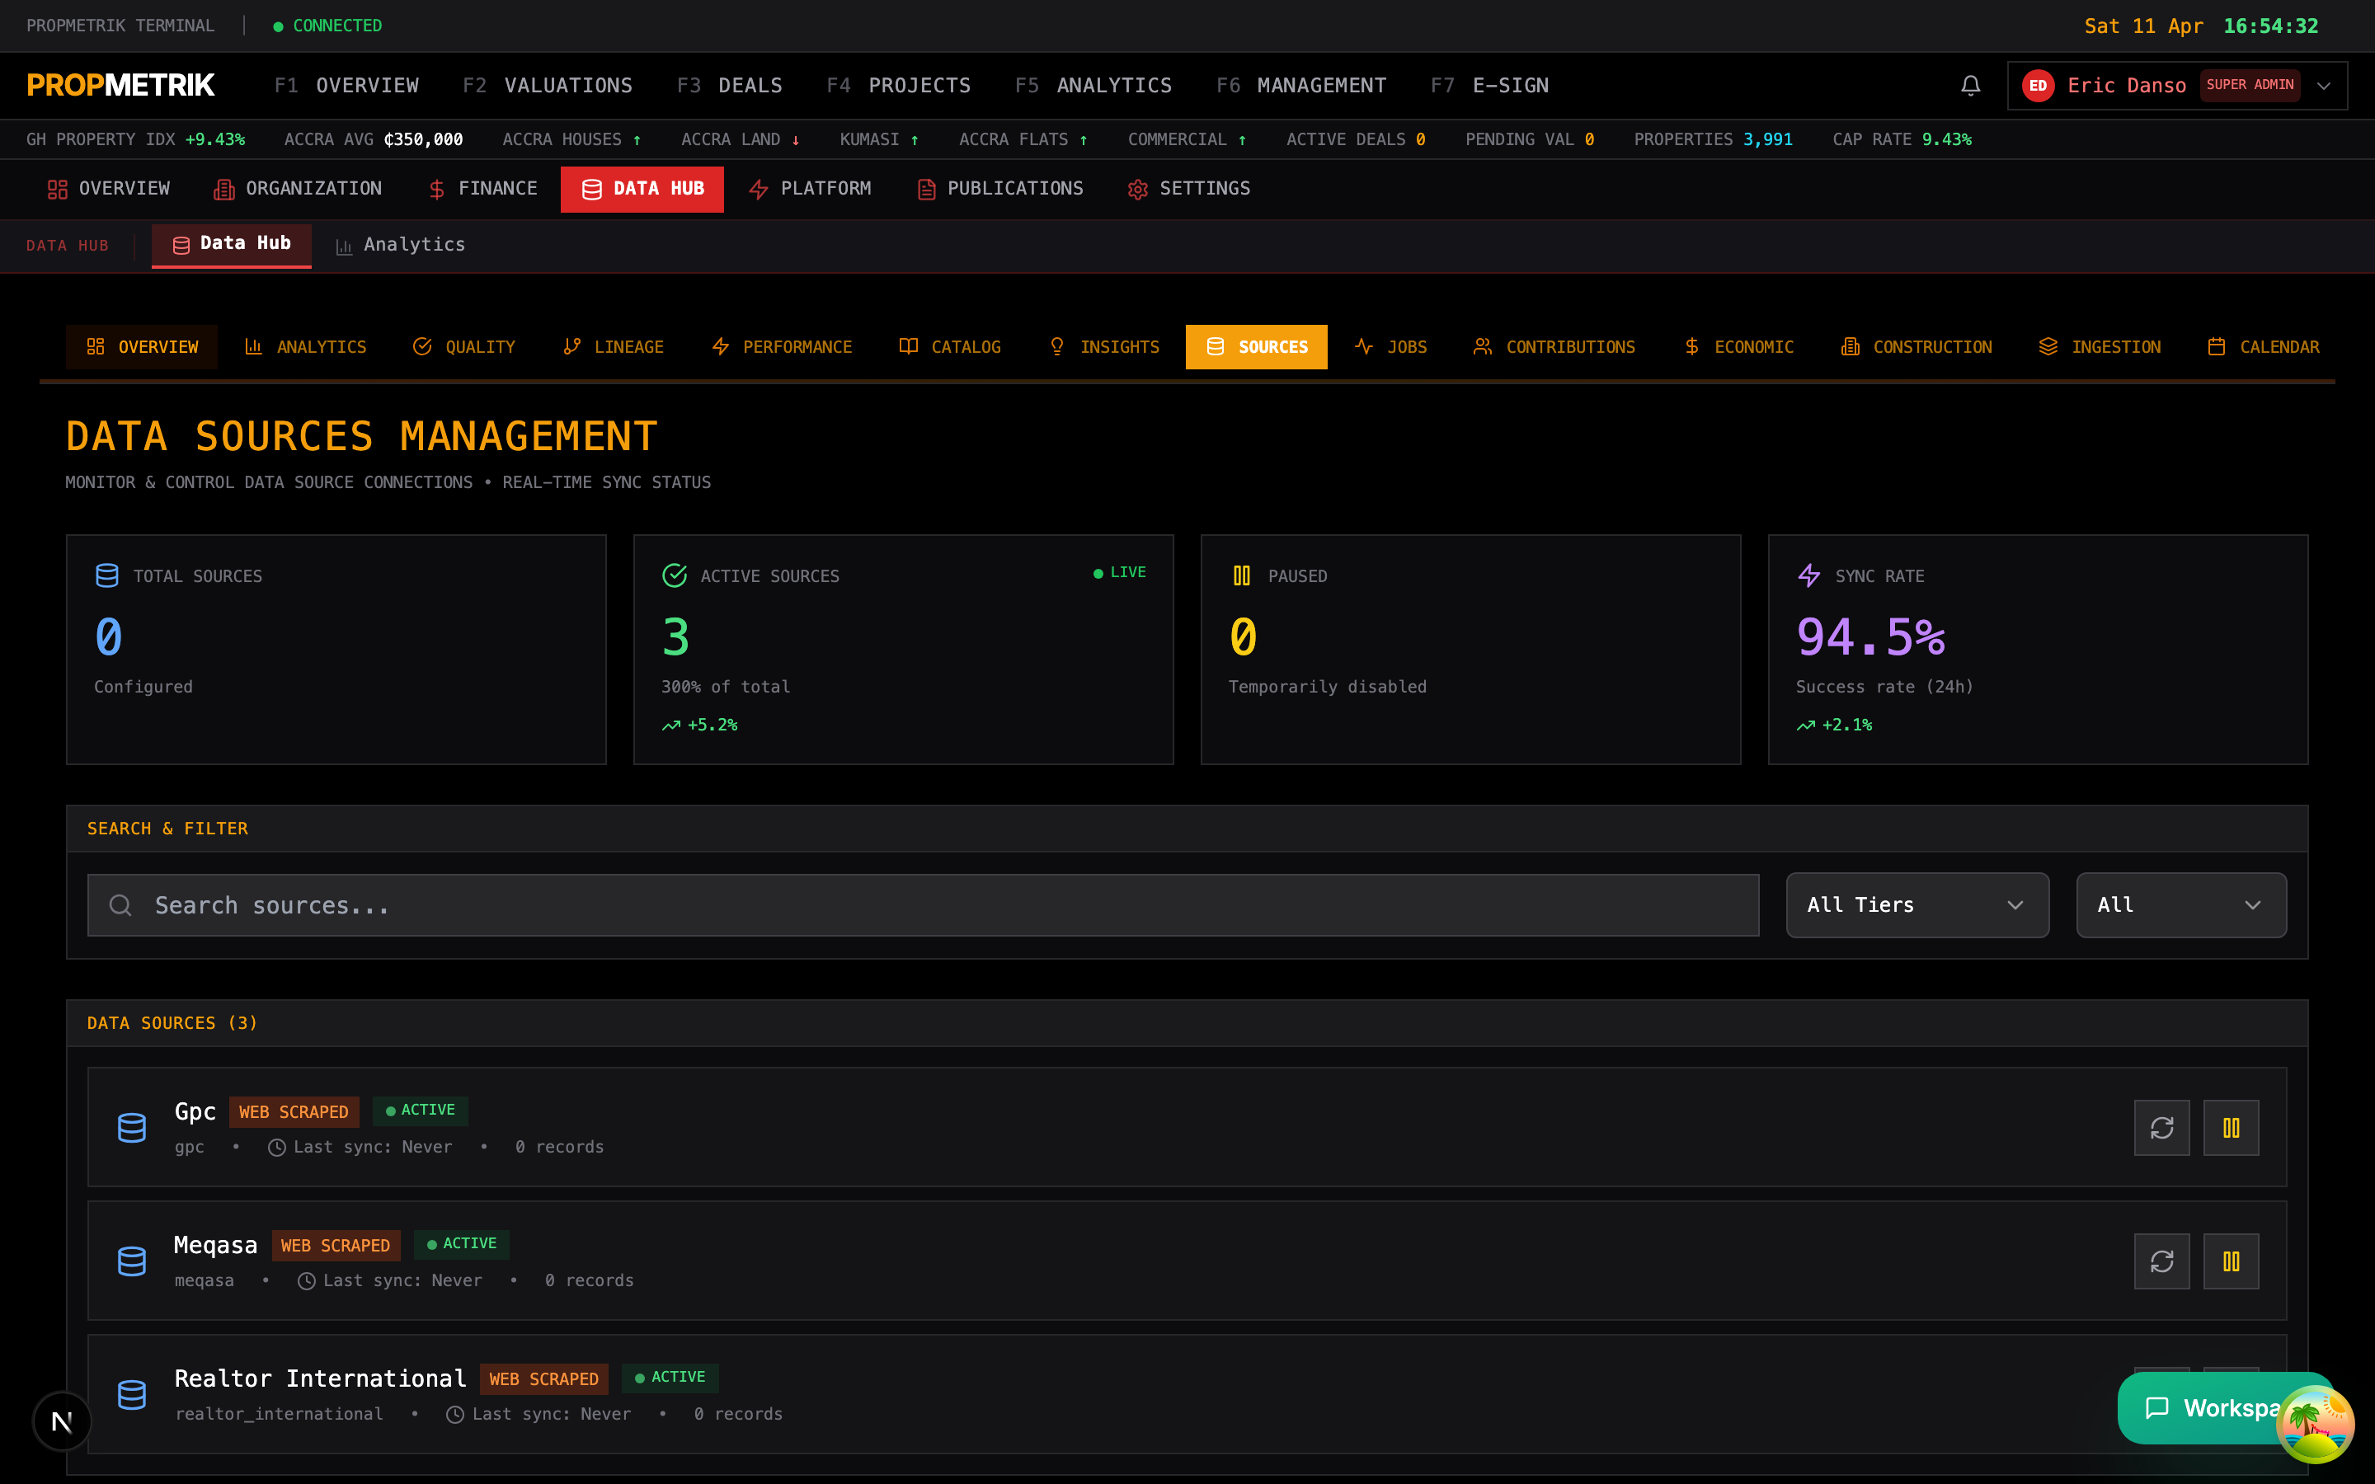Screen dimensions: 2375x1484
Task: Click the database icon beside Realtor International
Action: 131,1395
